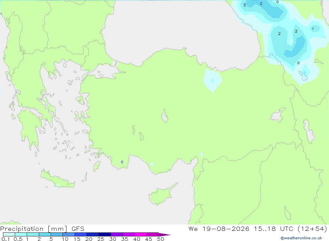Click the legend tick value '15'
The image size is (329, 241).
click(77, 239)
